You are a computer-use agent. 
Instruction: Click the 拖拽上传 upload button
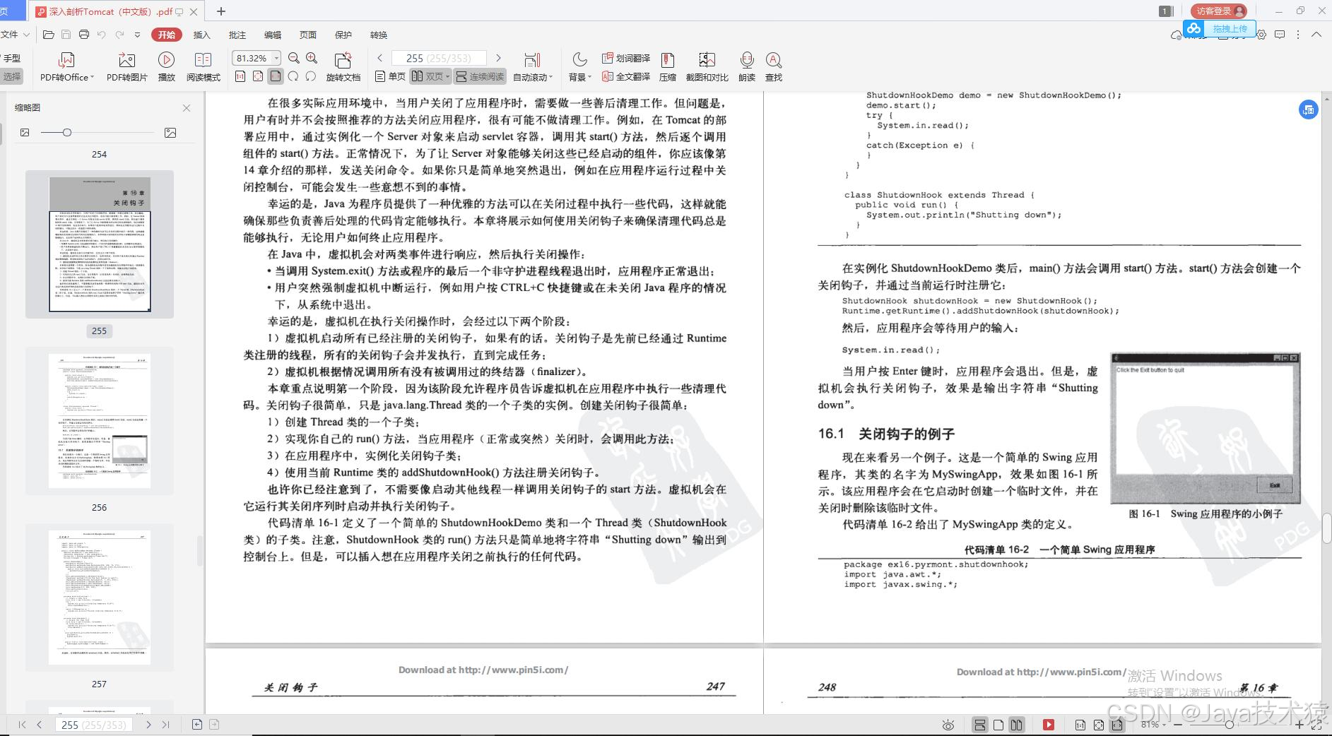tap(1220, 28)
